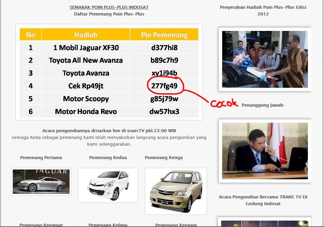Click the 'Pemenang Ketiga' label
The image size is (324, 227).
pos(164,157)
